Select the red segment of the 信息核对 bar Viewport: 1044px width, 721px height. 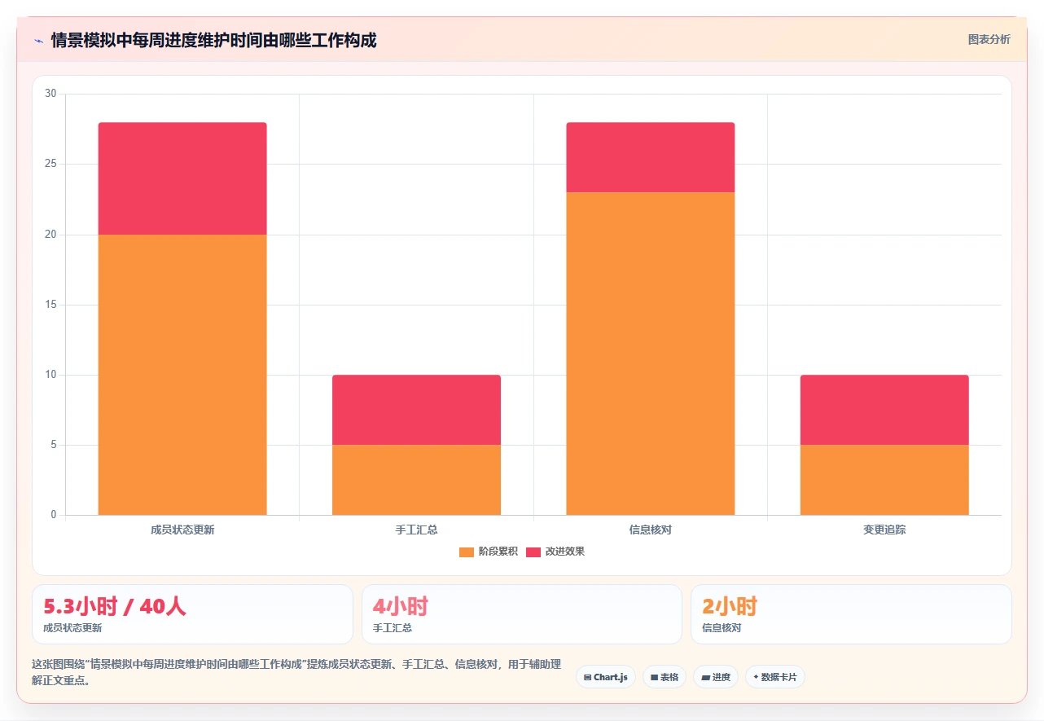click(x=651, y=157)
